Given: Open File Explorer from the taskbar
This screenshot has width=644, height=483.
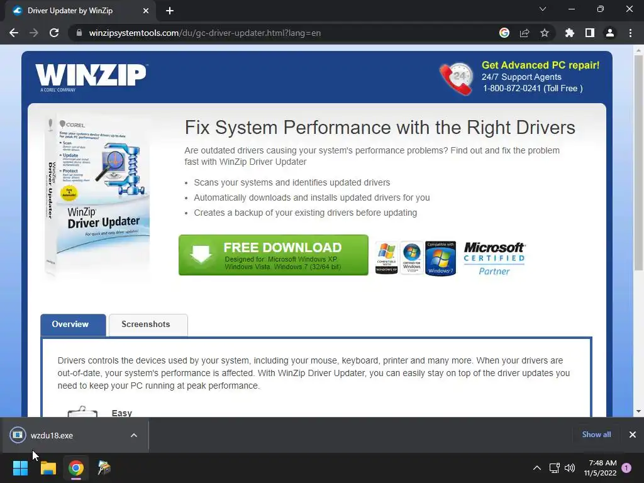Looking at the screenshot, I should point(48,468).
